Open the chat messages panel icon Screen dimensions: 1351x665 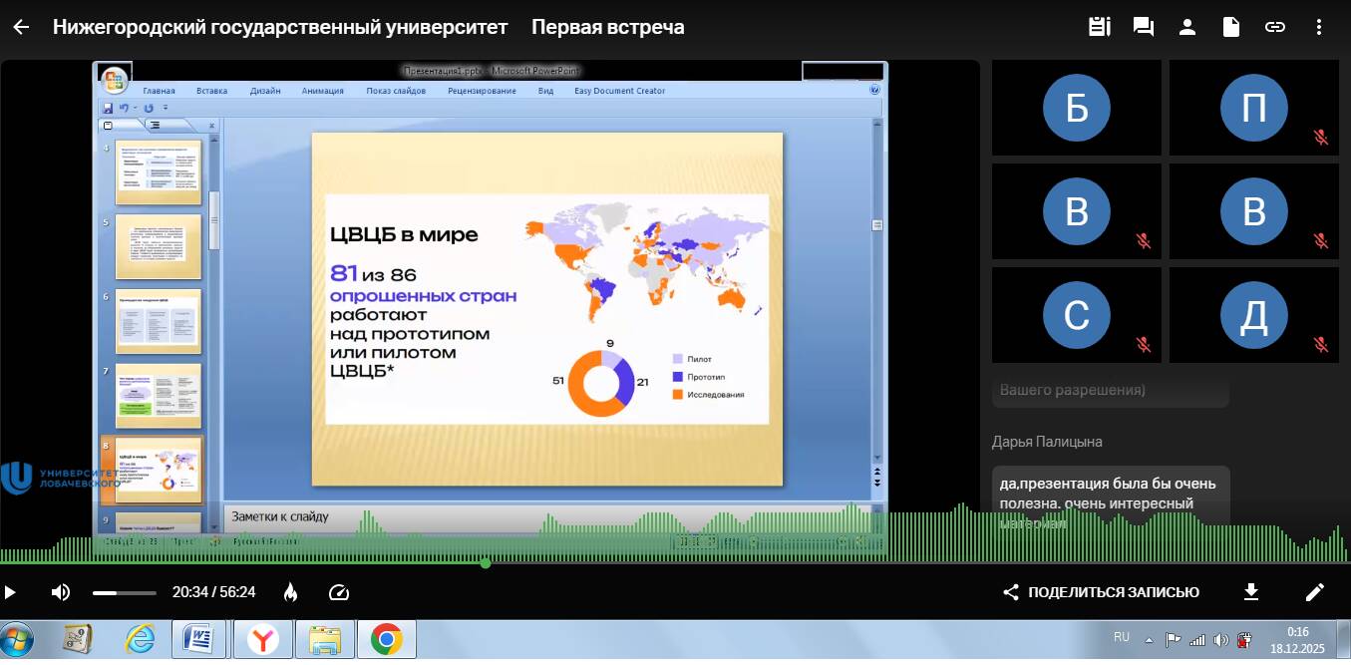click(1144, 27)
